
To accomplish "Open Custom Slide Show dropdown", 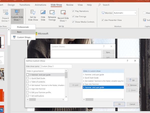I will tap(17, 16).
